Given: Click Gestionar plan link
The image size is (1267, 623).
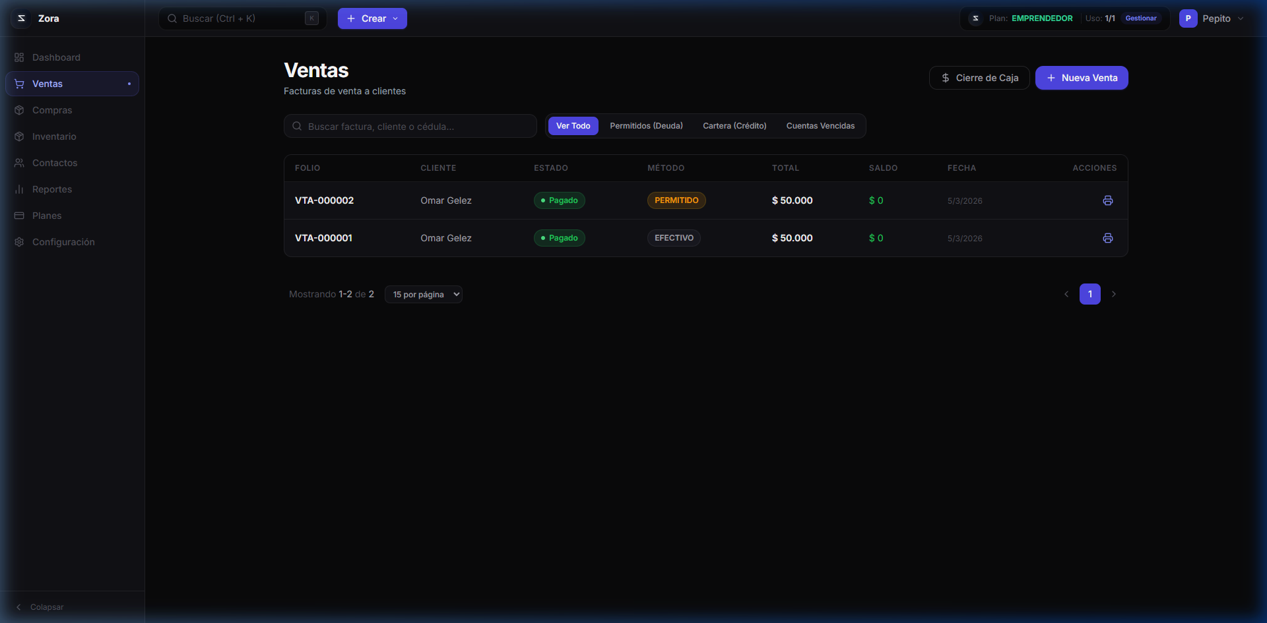Looking at the screenshot, I should coord(1140,18).
